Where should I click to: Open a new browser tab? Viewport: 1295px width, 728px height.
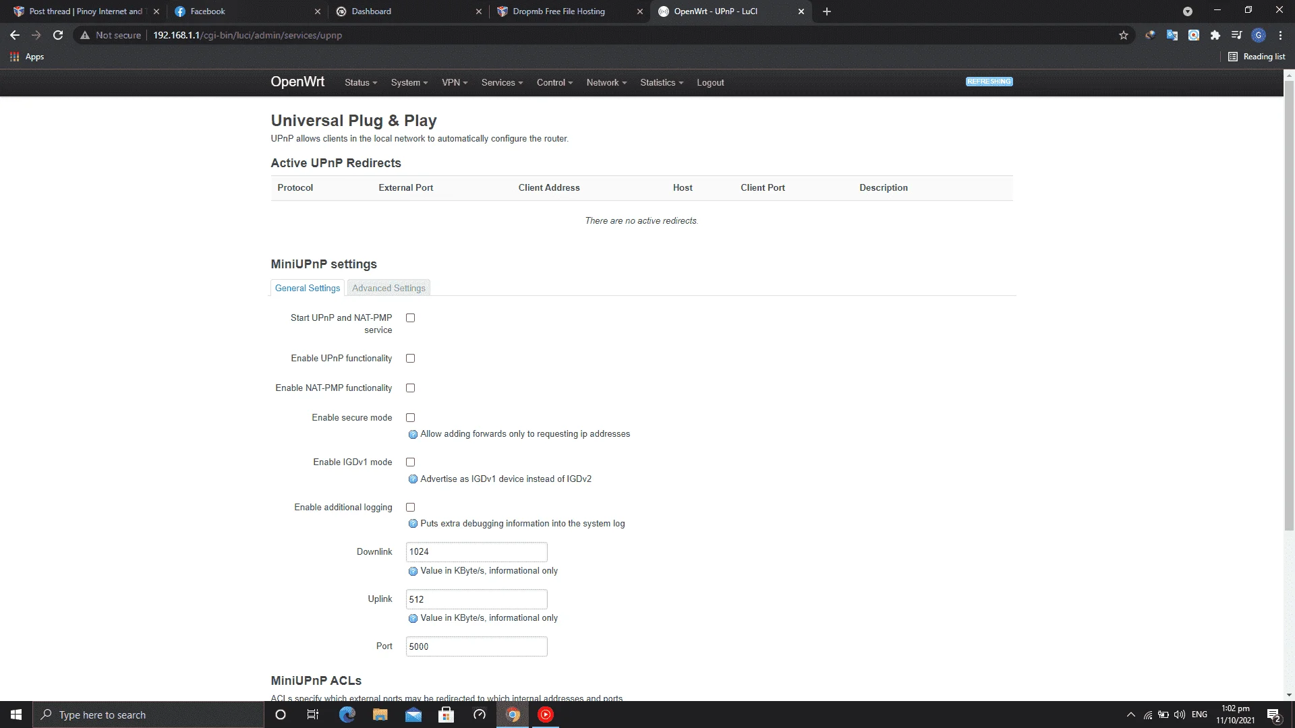coord(827,11)
